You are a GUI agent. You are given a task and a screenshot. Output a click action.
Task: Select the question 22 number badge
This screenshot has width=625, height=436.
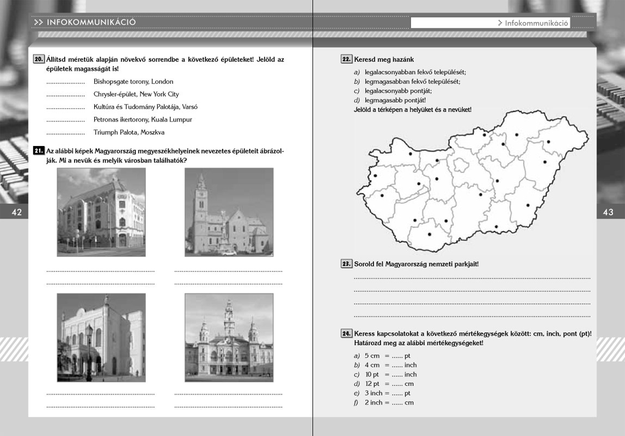[x=346, y=59]
